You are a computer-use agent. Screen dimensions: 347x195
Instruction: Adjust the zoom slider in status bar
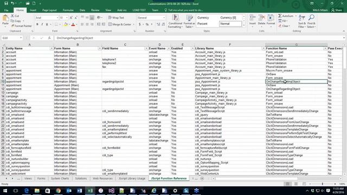[x=323, y=184]
